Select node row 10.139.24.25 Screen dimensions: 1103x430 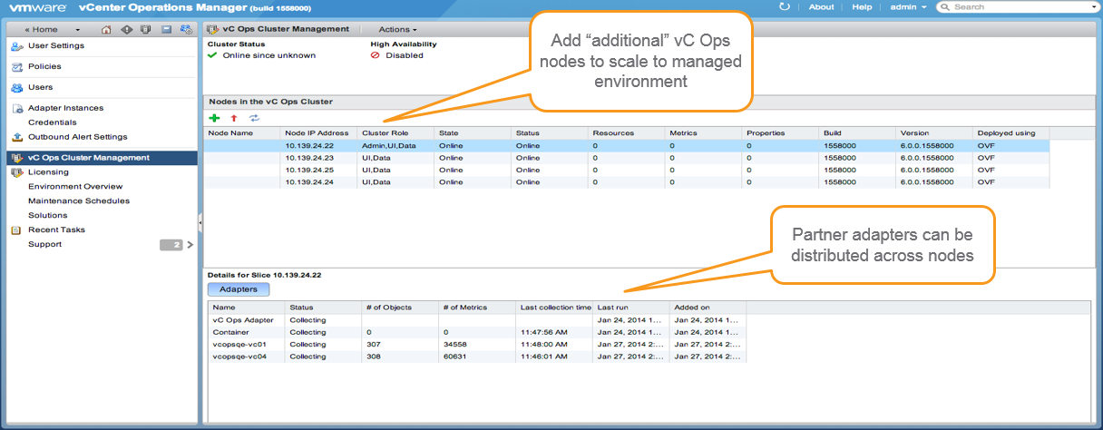627,170
